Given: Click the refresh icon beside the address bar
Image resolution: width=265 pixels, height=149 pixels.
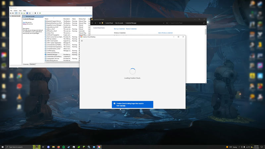Looking at the screenshot, I should coord(167,23).
